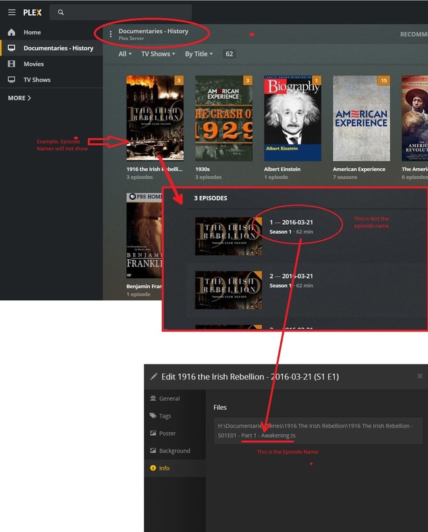Click the unwatched badge 3 on Irish Rebellion poster
Viewport: 428px width, 532px height.
pyautogui.click(x=179, y=80)
